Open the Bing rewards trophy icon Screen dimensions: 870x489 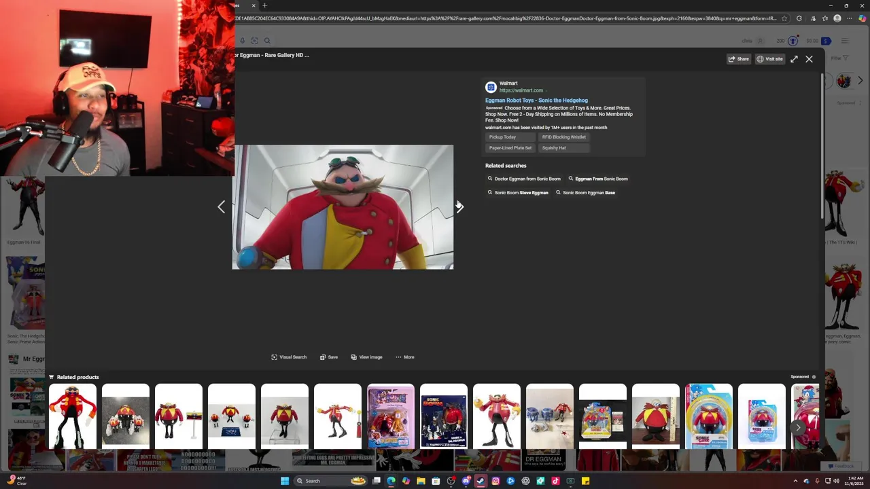pos(793,41)
